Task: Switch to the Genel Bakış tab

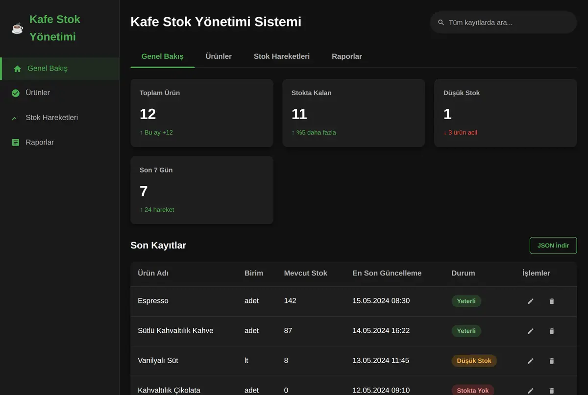Action: 163,56
